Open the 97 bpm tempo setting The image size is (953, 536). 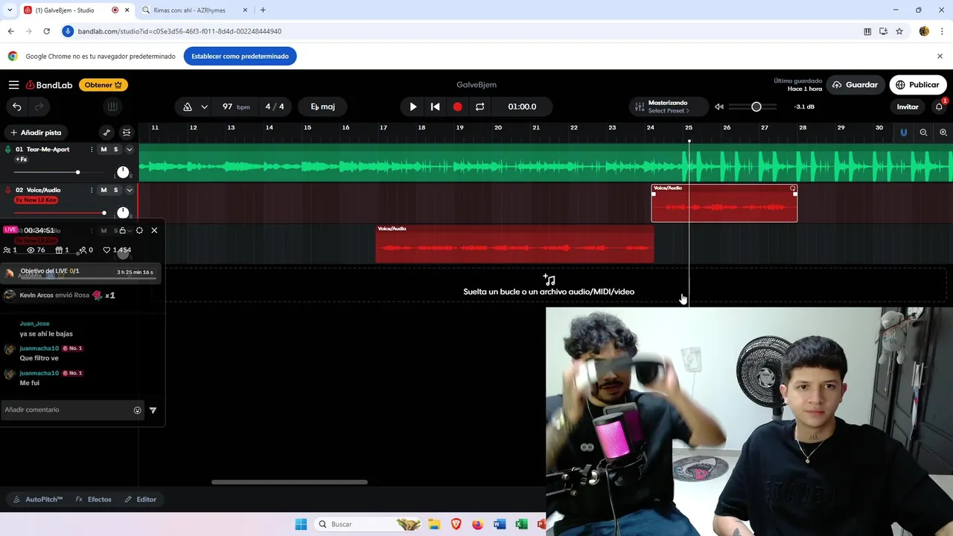[x=236, y=106]
